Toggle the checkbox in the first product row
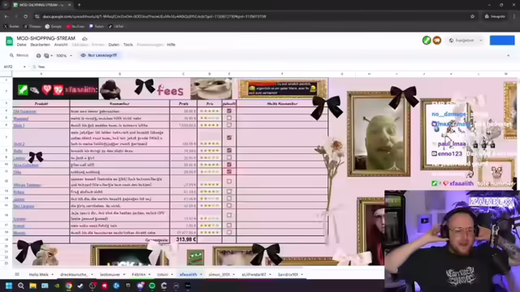 click(x=229, y=111)
